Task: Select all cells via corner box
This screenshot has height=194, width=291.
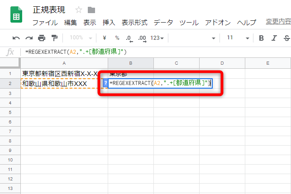Action: point(10,63)
